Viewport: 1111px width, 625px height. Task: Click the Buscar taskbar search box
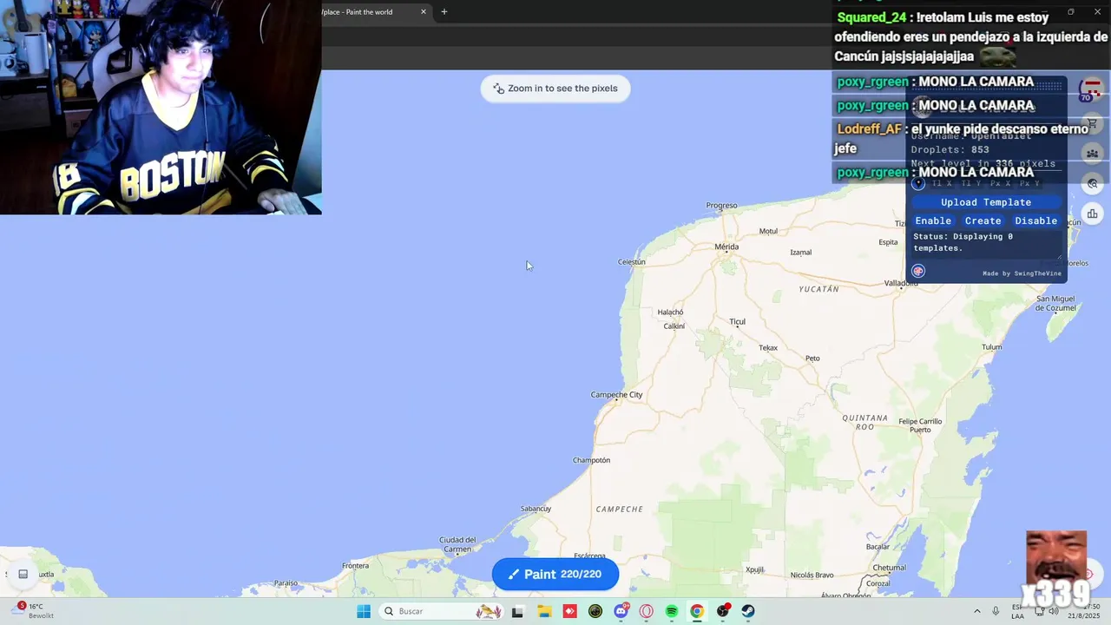443,611
